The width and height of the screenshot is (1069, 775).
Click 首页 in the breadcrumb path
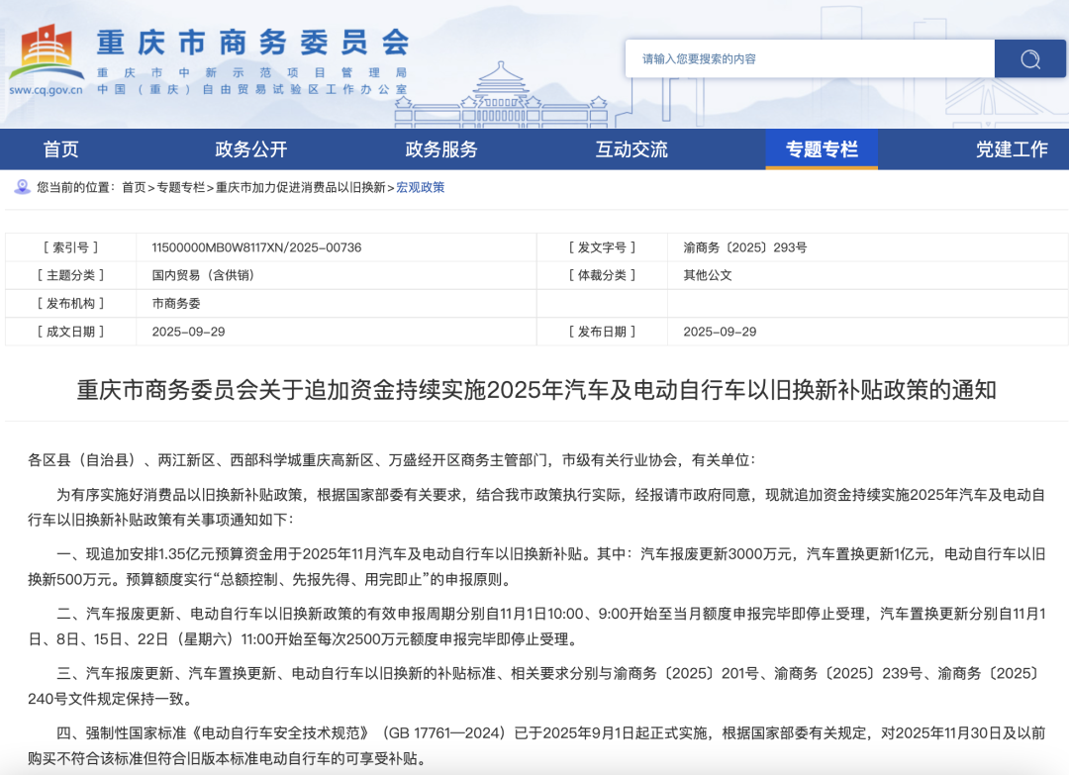coord(134,187)
